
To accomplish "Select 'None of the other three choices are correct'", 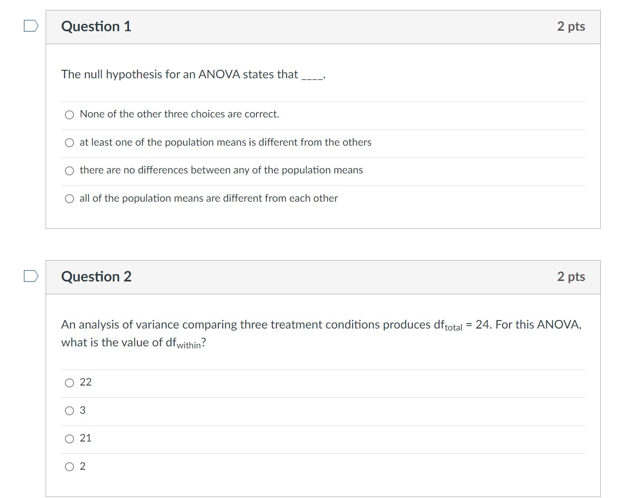I will (69, 115).
